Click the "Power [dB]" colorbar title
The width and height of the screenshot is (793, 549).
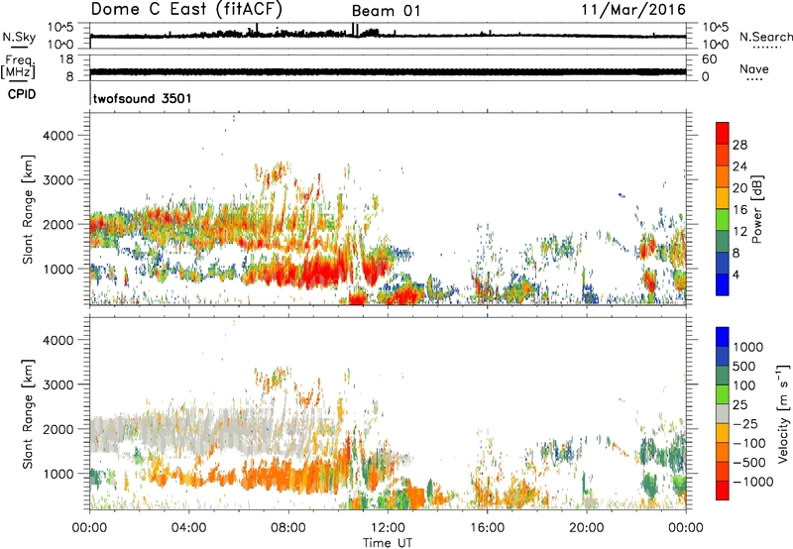(x=757, y=209)
